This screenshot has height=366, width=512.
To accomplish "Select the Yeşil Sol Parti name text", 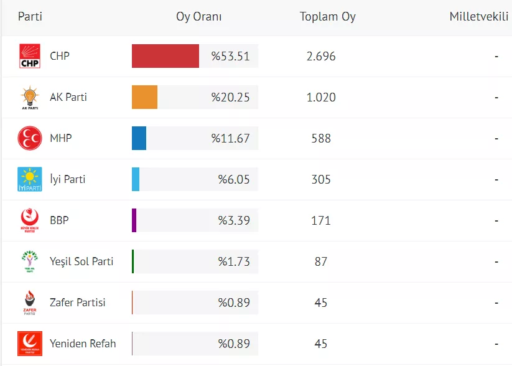I will pos(81,261).
